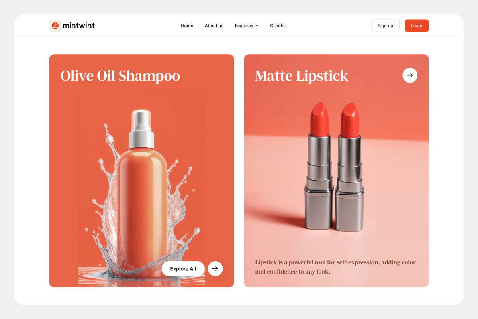Click the arrow icon on Matte Lipstick card
This screenshot has width=478, height=319.
click(410, 75)
